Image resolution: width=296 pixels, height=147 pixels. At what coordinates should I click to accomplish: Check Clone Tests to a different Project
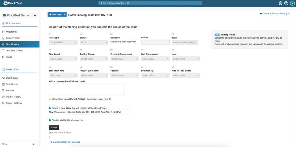pyautogui.click(x=50, y=99)
